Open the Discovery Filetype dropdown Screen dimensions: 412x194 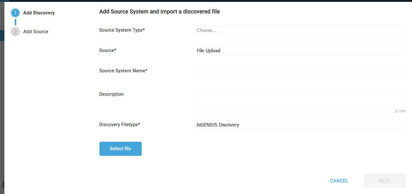[299, 125]
